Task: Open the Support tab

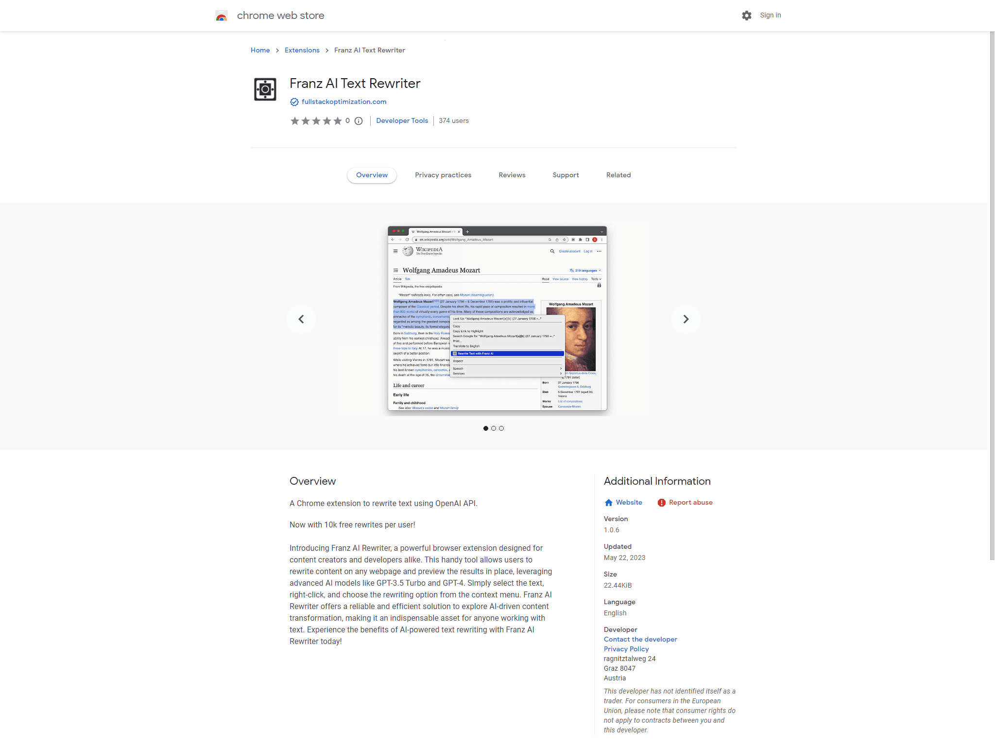Action: click(x=566, y=175)
